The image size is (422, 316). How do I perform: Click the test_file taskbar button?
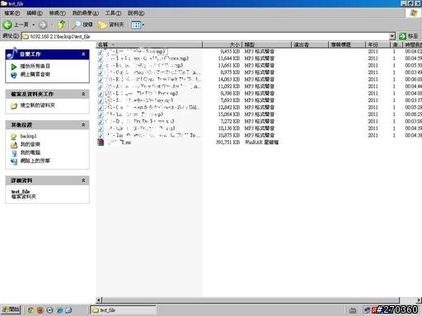123,310
